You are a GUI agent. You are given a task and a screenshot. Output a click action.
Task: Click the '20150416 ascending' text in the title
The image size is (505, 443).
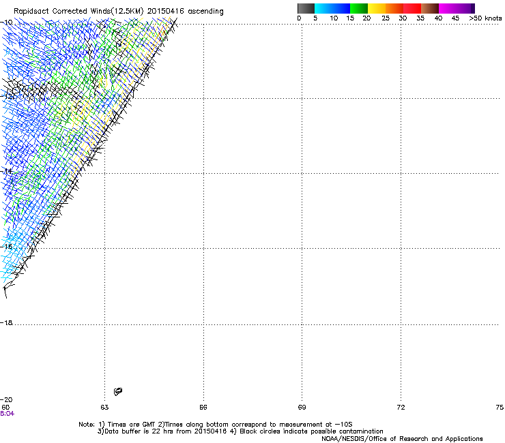pyautogui.click(x=185, y=12)
